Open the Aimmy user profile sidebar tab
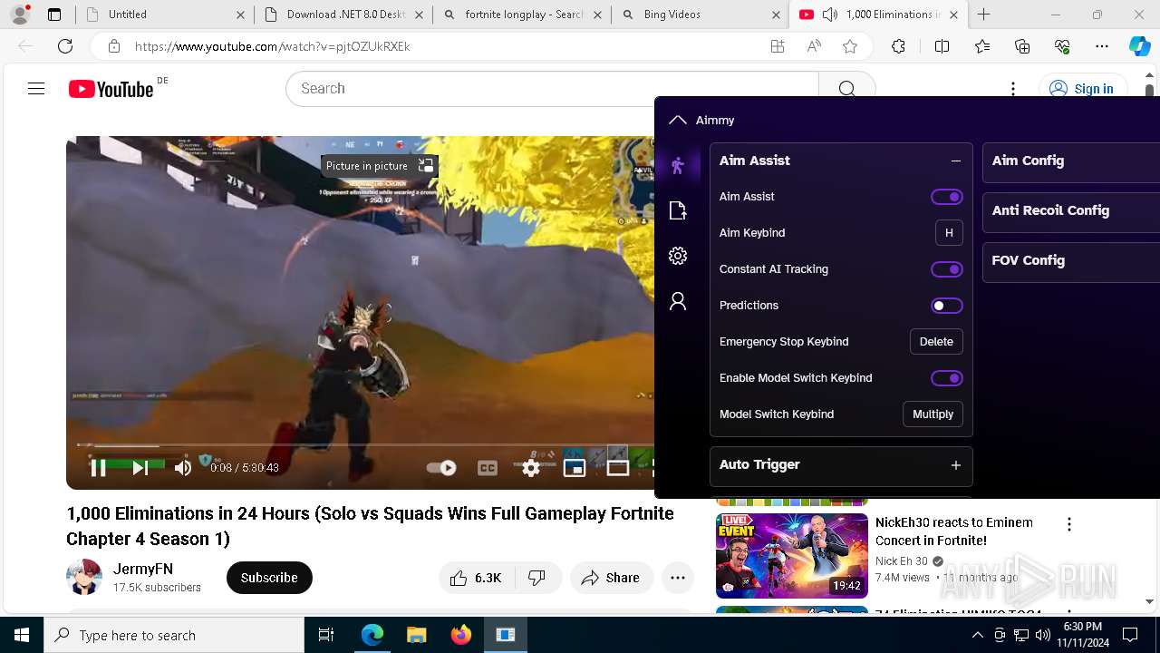Image resolution: width=1160 pixels, height=653 pixels. tap(678, 301)
